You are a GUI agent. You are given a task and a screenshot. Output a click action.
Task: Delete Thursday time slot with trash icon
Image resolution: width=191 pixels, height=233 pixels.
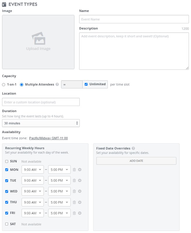point(74,202)
